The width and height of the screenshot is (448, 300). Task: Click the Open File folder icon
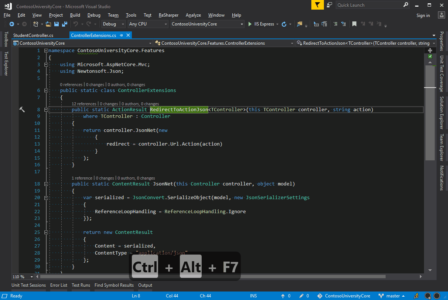coord(48,24)
